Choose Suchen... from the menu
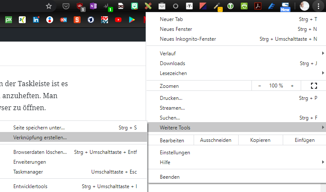The image size is (326, 192). pos(236,118)
